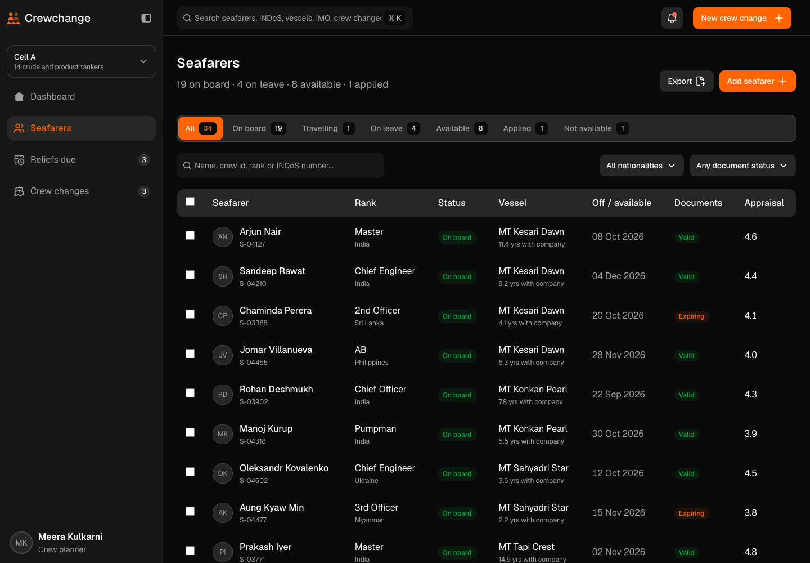Image resolution: width=810 pixels, height=563 pixels.
Task: Click the Add seafarer button
Action: [x=757, y=81]
